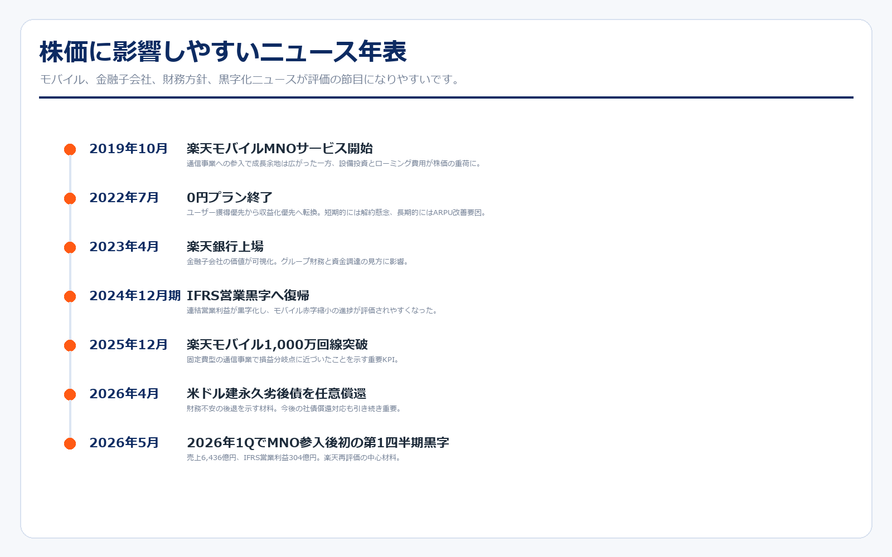Click the orange marker for 2024年12月期
Screen dimensions: 892x557
tap(70, 296)
